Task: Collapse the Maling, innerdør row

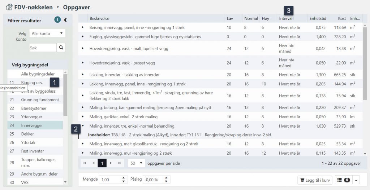Action: point(82,126)
